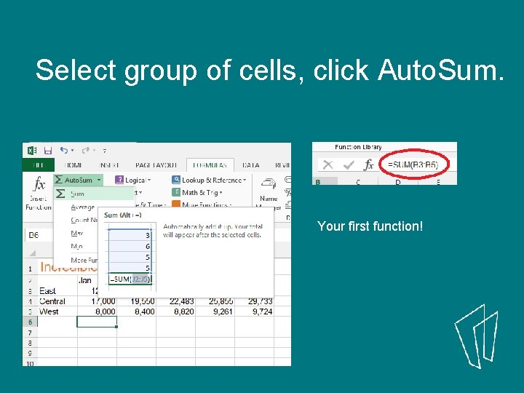Expand the AutoSum dropdown arrow

tap(99, 180)
